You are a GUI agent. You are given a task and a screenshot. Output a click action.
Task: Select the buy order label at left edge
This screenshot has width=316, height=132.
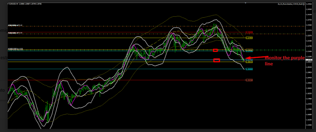[15, 49]
